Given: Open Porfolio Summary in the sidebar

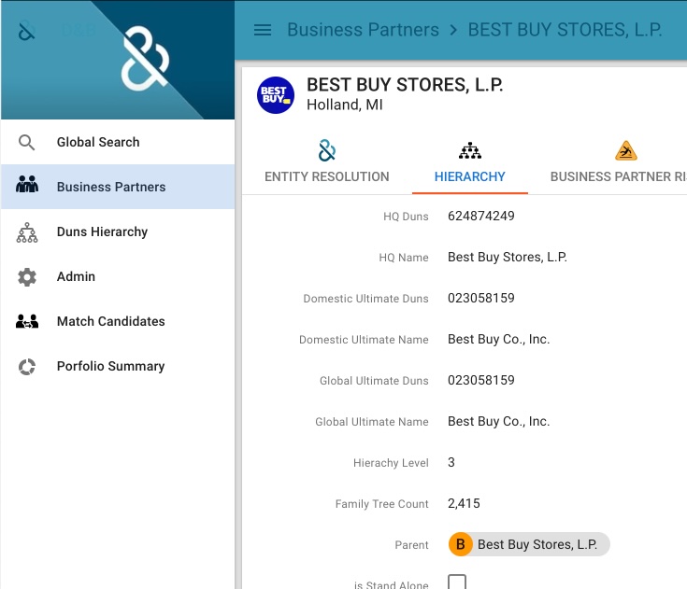Looking at the screenshot, I should tap(118, 366).
